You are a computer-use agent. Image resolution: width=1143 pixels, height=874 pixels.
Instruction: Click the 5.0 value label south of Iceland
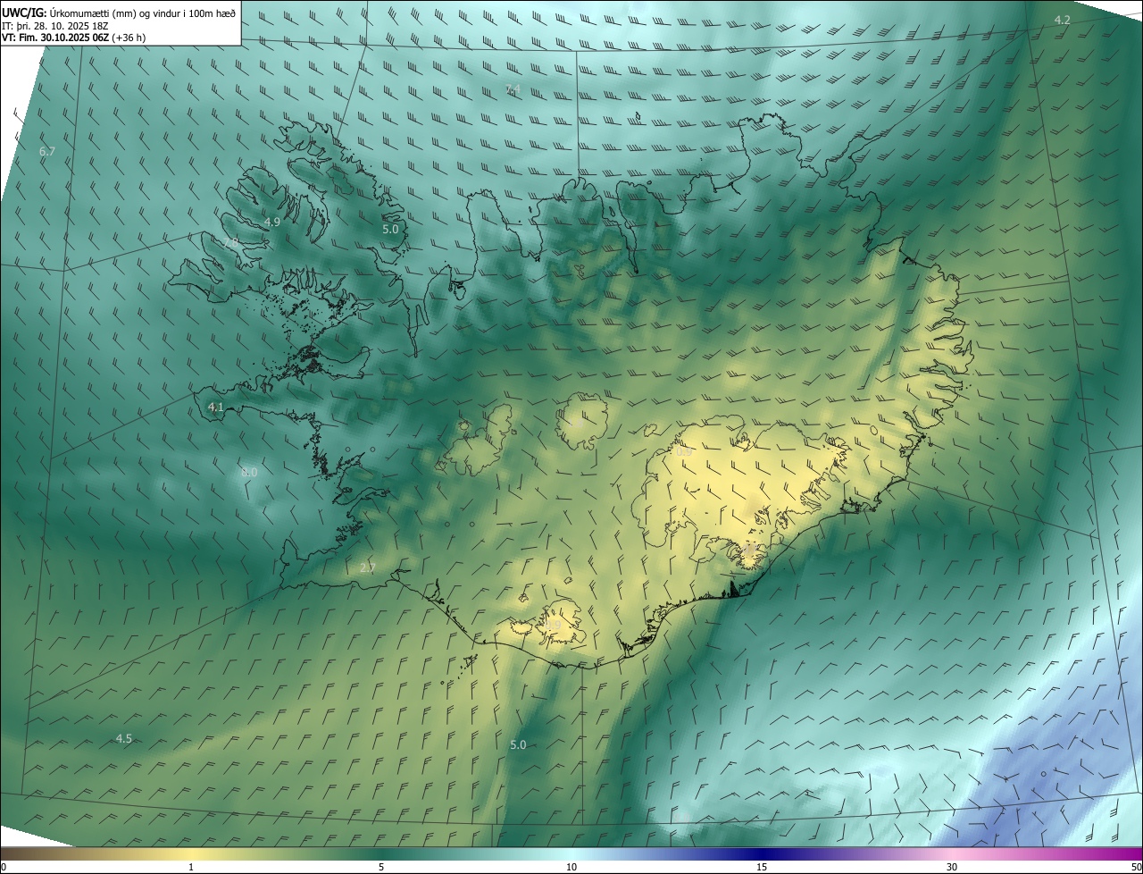coord(518,744)
